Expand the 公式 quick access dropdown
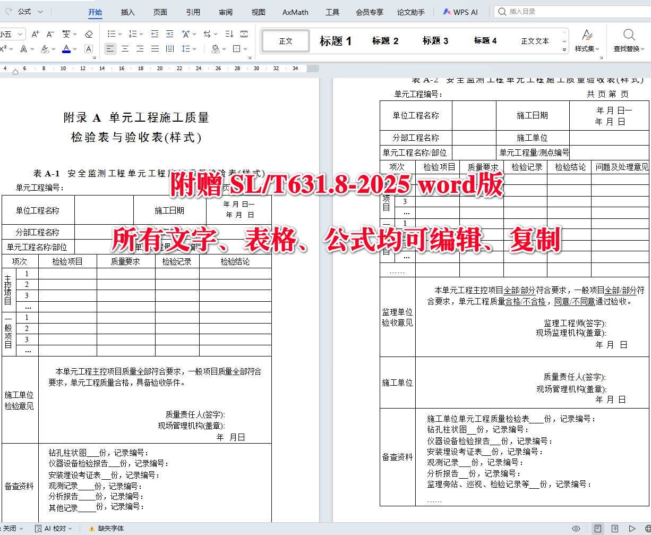 click(x=41, y=12)
